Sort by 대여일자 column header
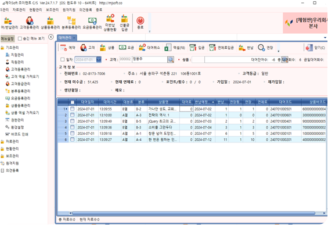This screenshot has height=225, width=328. [88, 102]
